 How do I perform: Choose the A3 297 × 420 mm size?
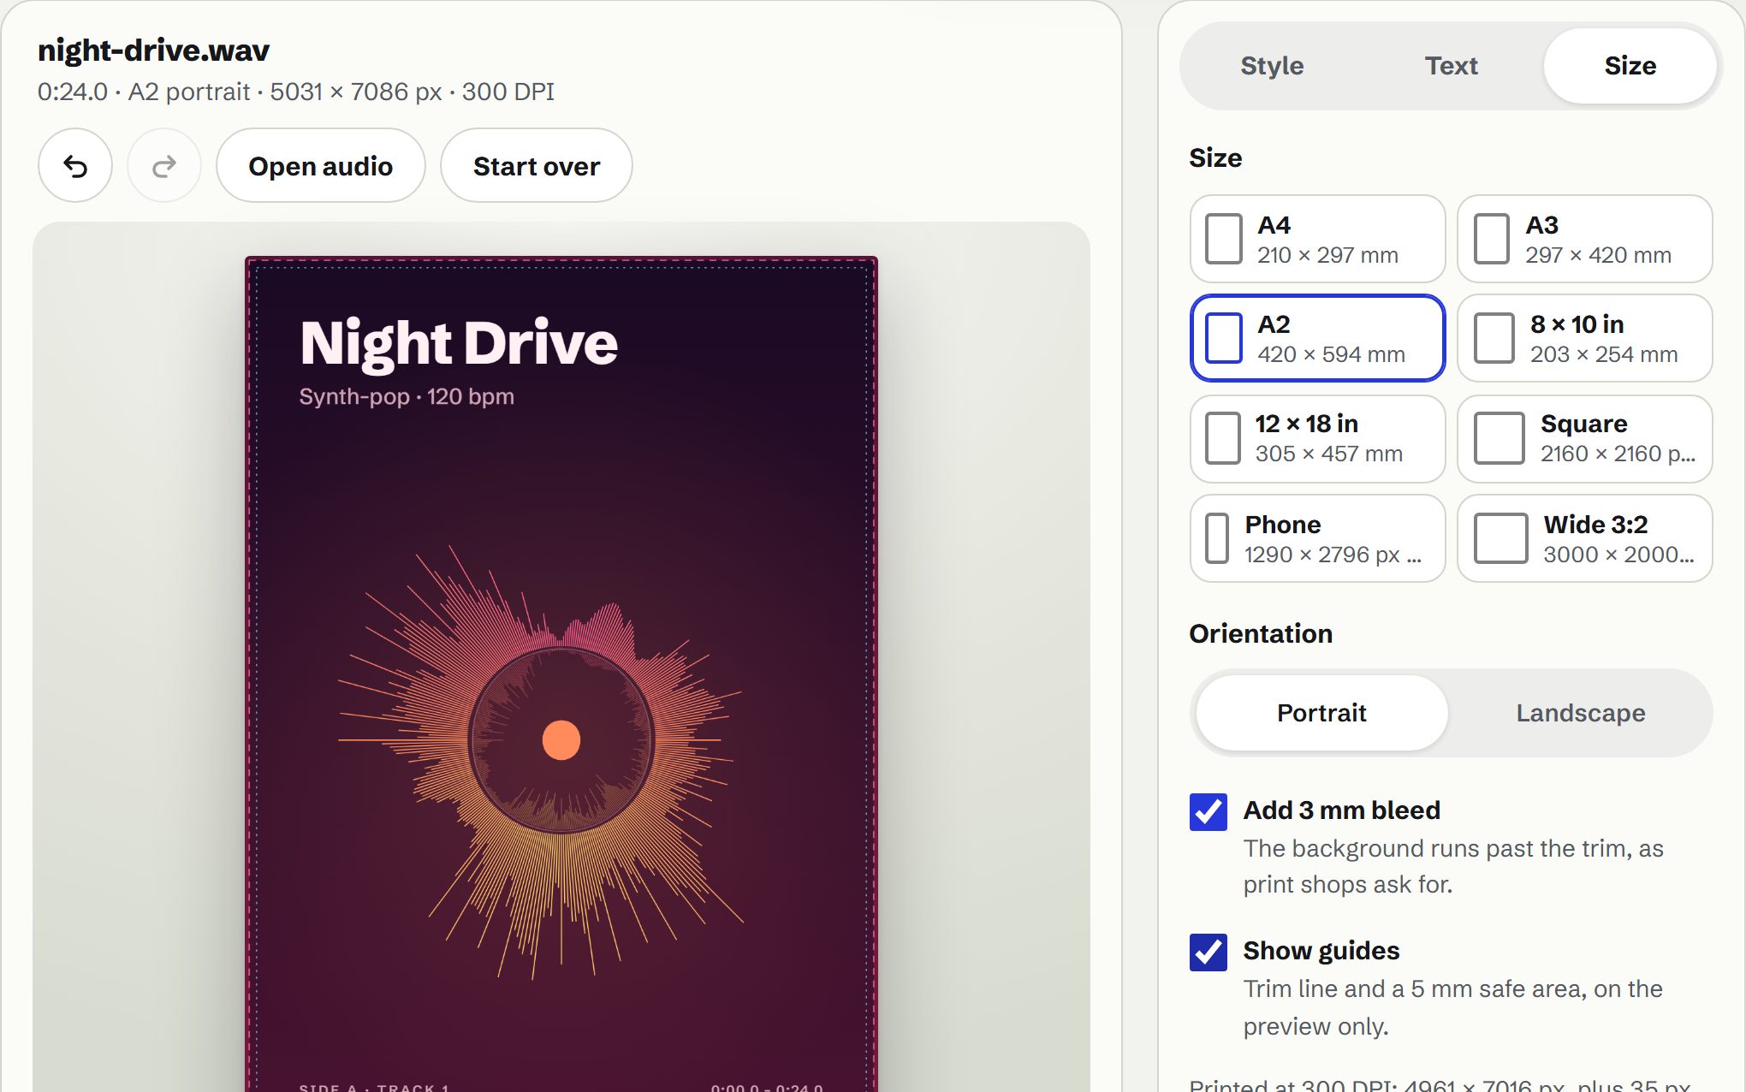click(x=1584, y=239)
